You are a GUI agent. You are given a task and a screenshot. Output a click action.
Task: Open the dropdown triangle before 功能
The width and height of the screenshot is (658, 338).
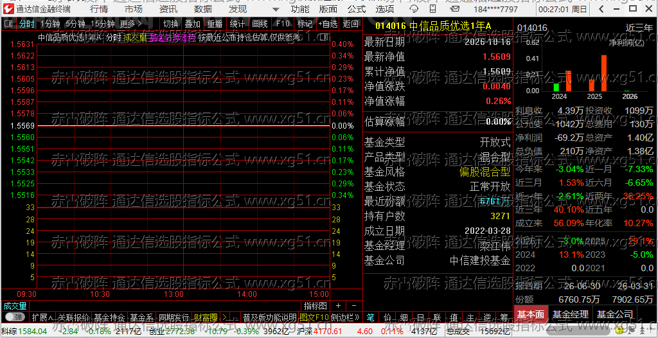275,9
